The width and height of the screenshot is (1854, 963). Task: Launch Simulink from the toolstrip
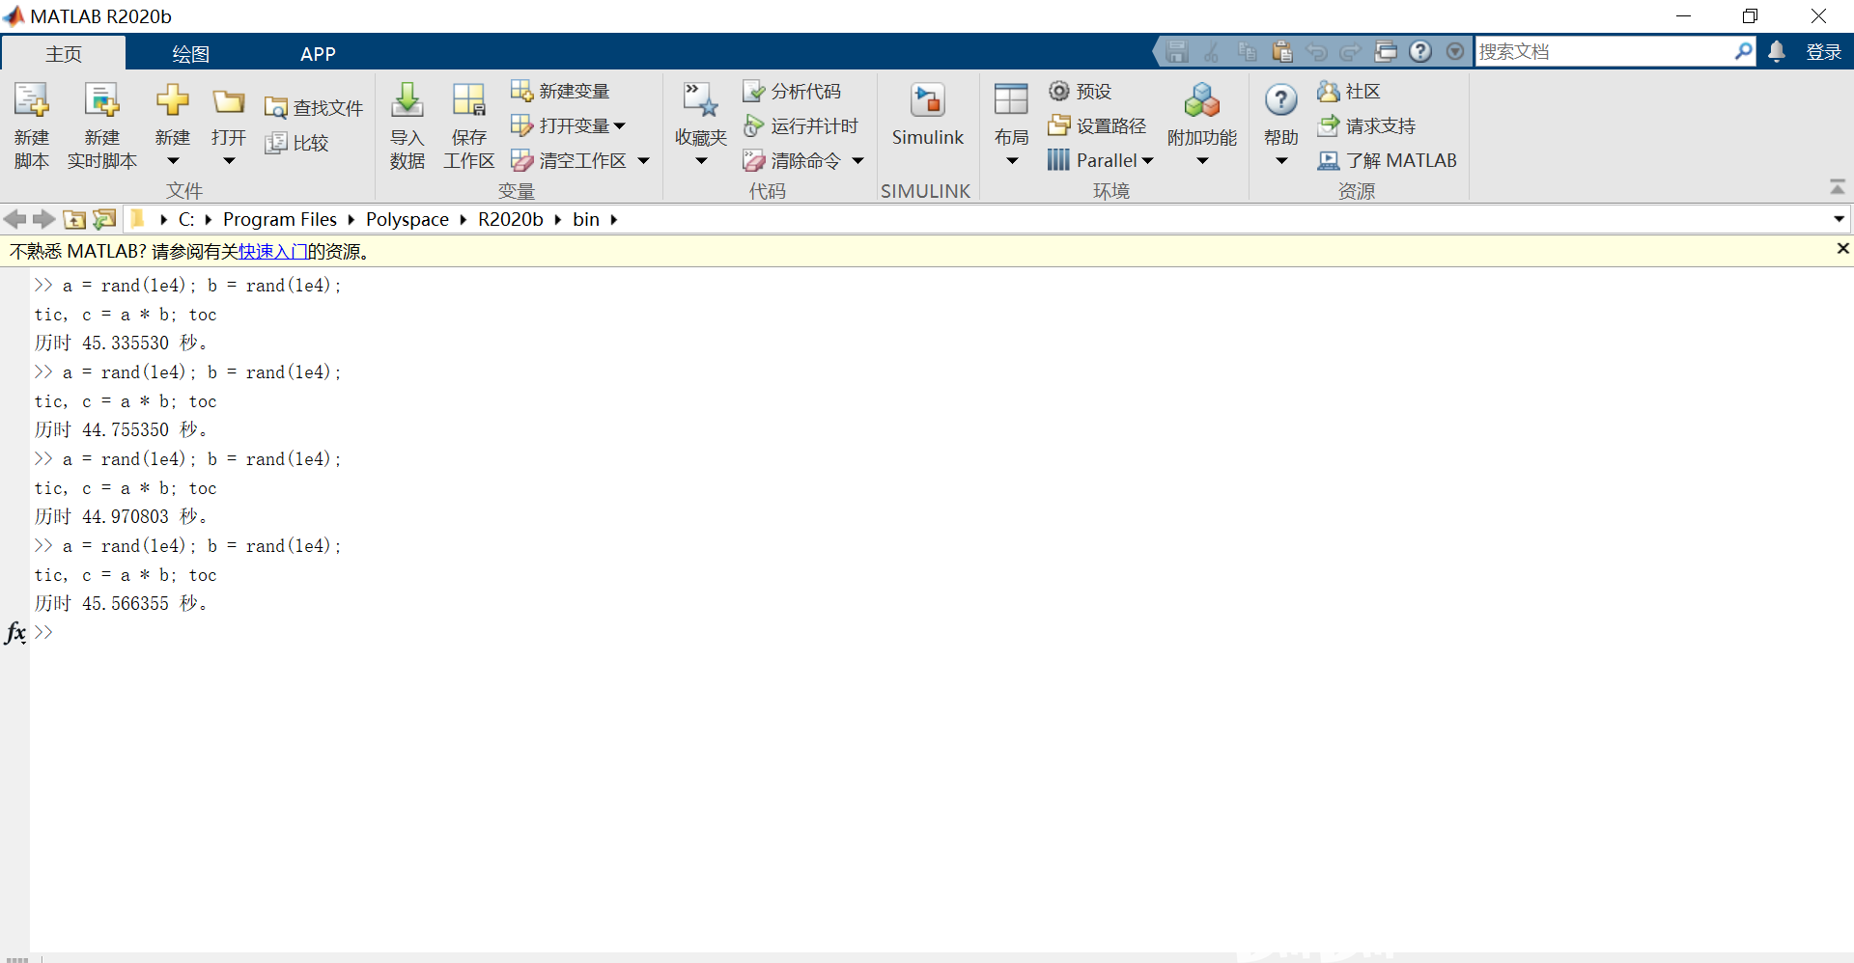(927, 115)
